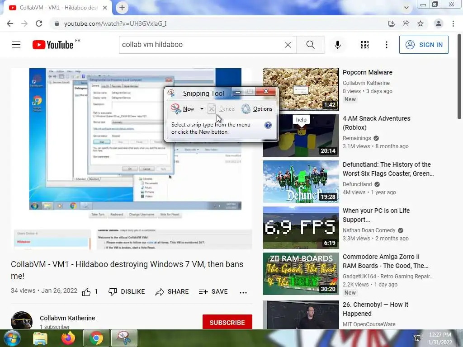Click the share page icon in address bar

[x=406, y=23]
